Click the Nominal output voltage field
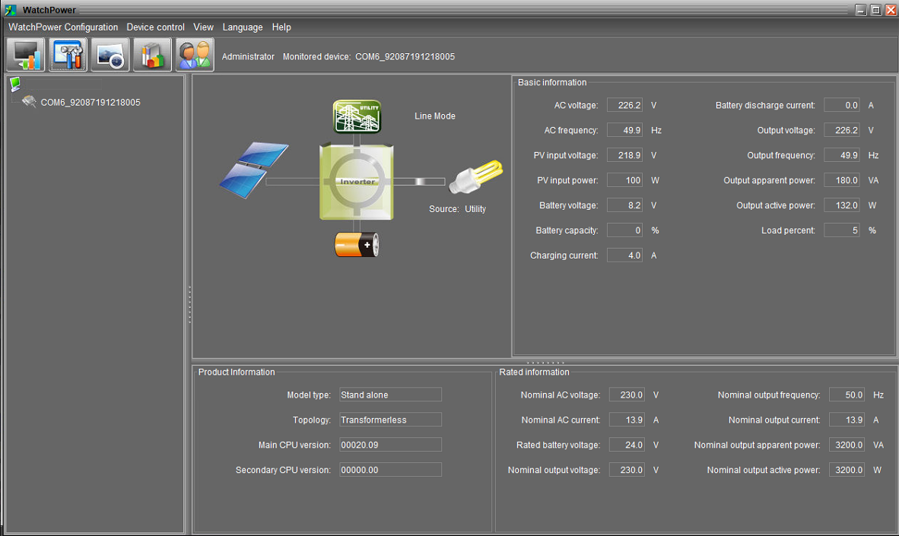This screenshot has height=536, width=899. coord(627,470)
